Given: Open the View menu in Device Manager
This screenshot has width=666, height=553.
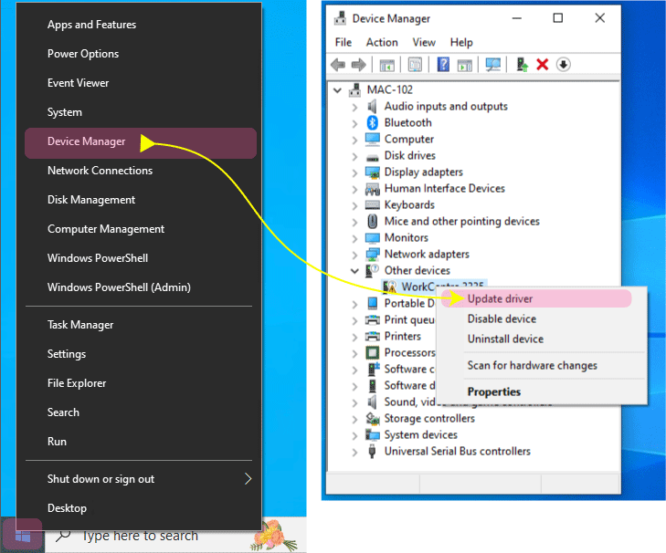Looking at the screenshot, I should click(424, 42).
